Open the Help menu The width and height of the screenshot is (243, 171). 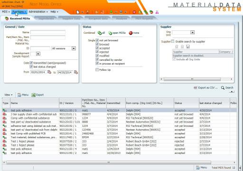[54, 12]
